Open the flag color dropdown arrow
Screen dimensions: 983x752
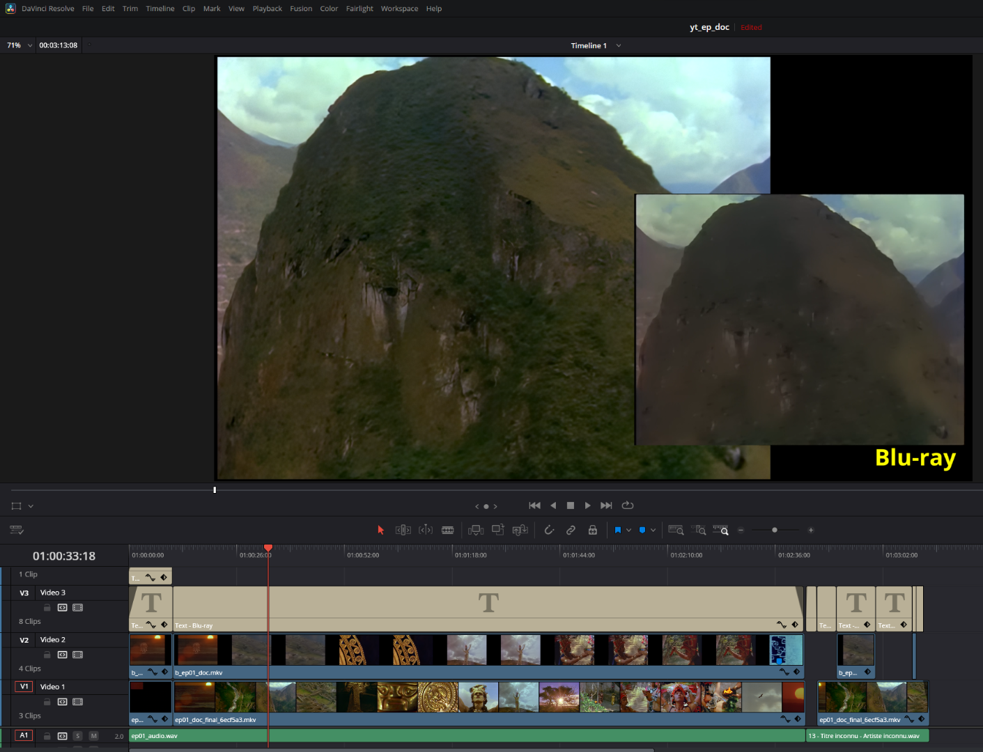point(628,531)
